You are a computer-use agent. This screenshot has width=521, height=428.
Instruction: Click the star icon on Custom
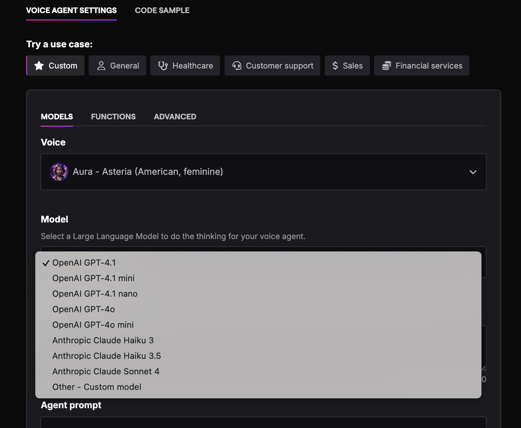click(39, 66)
